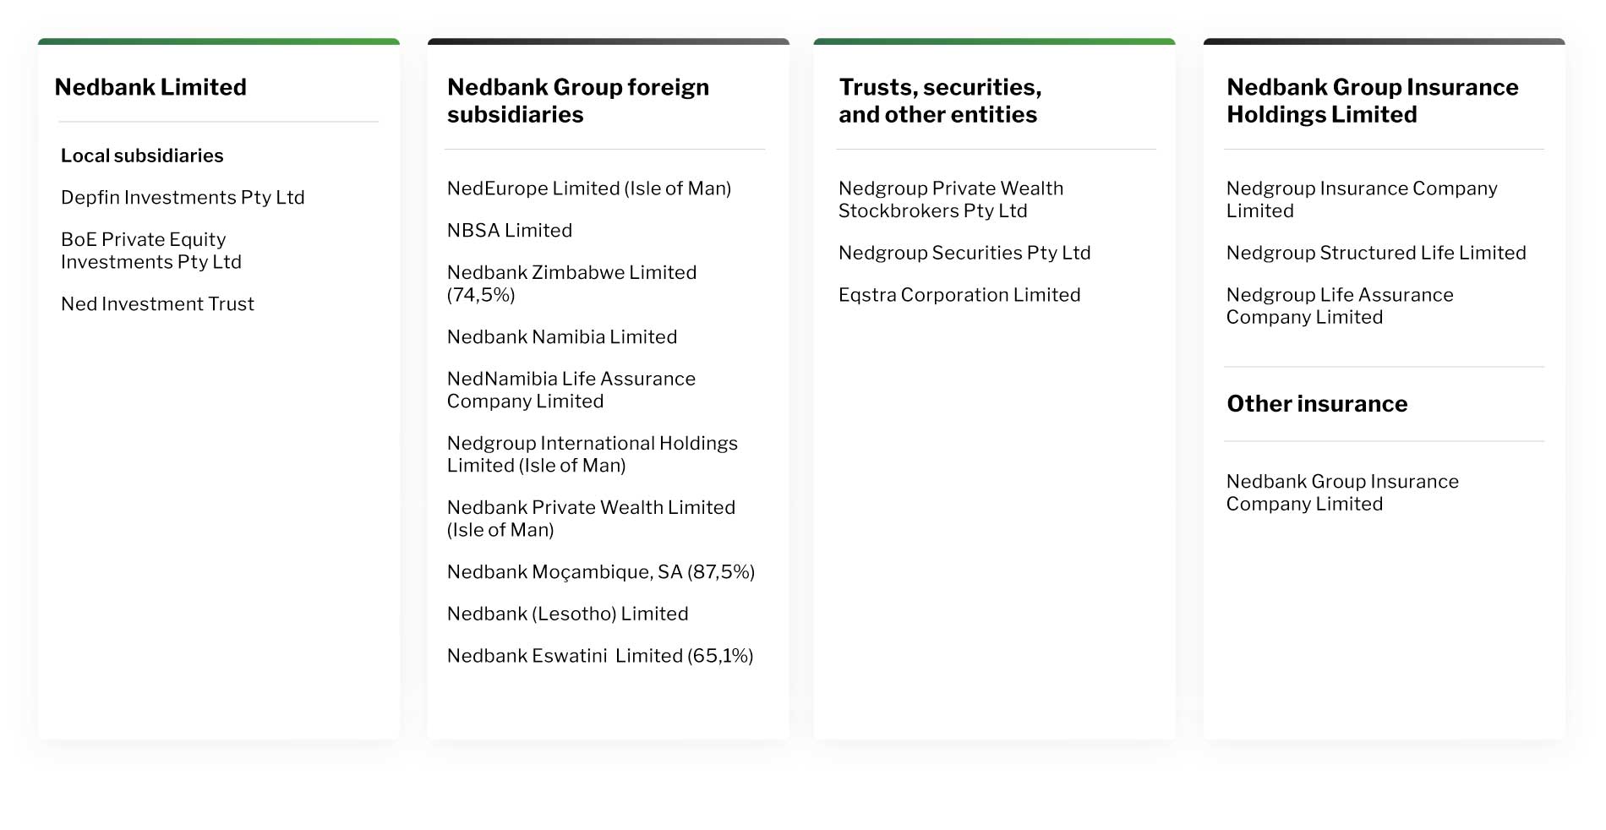Select Ned Investment Trust
The image size is (1606, 830).
click(157, 304)
